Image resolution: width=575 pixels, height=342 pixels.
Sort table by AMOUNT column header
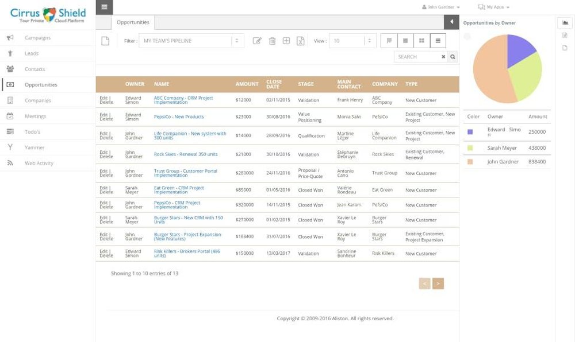click(x=247, y=84)
